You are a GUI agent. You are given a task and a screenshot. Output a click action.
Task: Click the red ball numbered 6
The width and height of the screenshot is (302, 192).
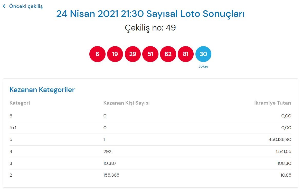(97, 54)
